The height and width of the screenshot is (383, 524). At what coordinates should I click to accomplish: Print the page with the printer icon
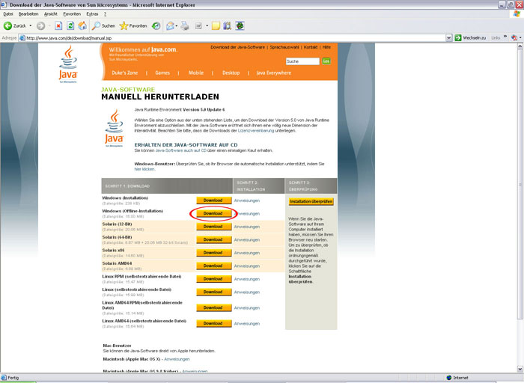click(185, 25)
